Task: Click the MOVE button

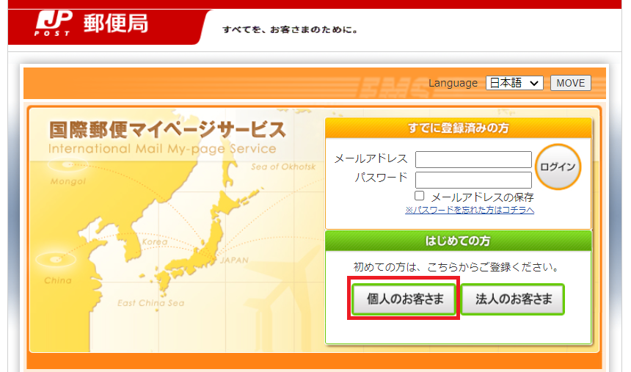Action: click(570, 83)
